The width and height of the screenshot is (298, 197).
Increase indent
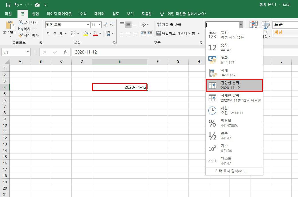(150, 34)
